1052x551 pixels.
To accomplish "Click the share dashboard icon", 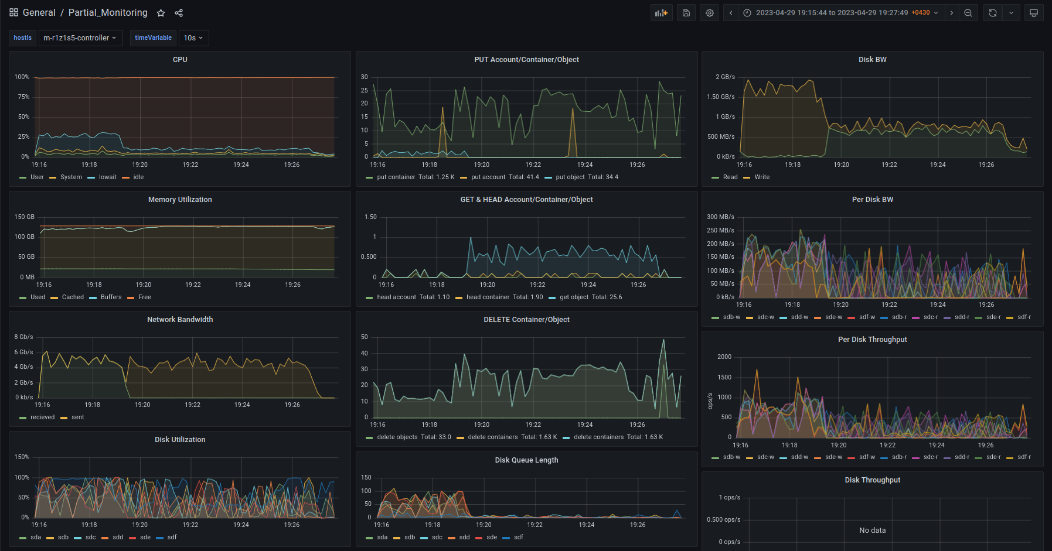I will point(179,13).
